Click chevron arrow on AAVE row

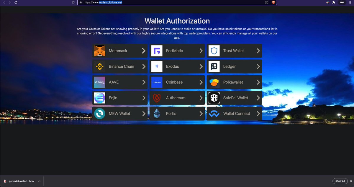pyautogui.click(x=144, y=82)
